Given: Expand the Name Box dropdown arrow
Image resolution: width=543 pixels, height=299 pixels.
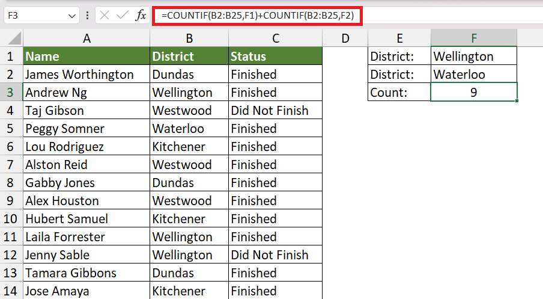Looking at the screenshot, I should 71,16.
